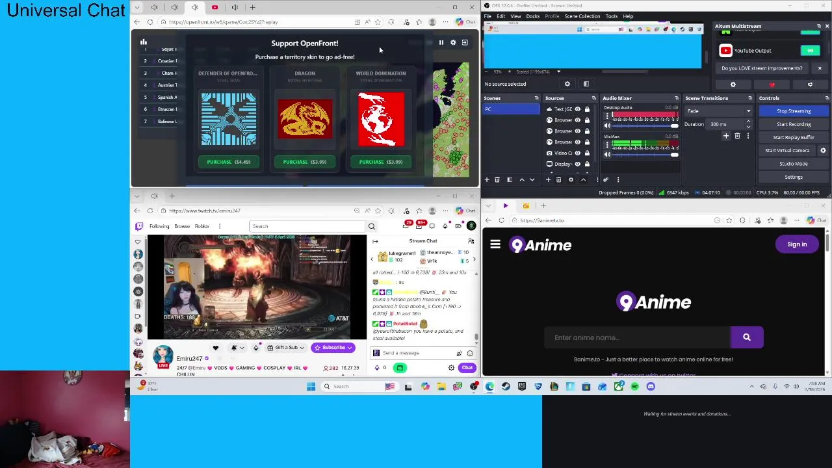
Task: Follow Emiru247 with heart icon
Action: [x=216, y=348]
